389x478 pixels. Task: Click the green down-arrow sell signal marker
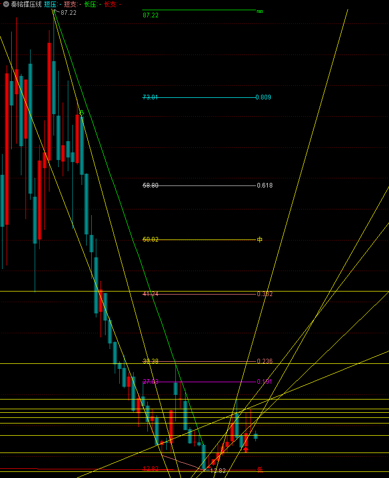pos(82,113)
